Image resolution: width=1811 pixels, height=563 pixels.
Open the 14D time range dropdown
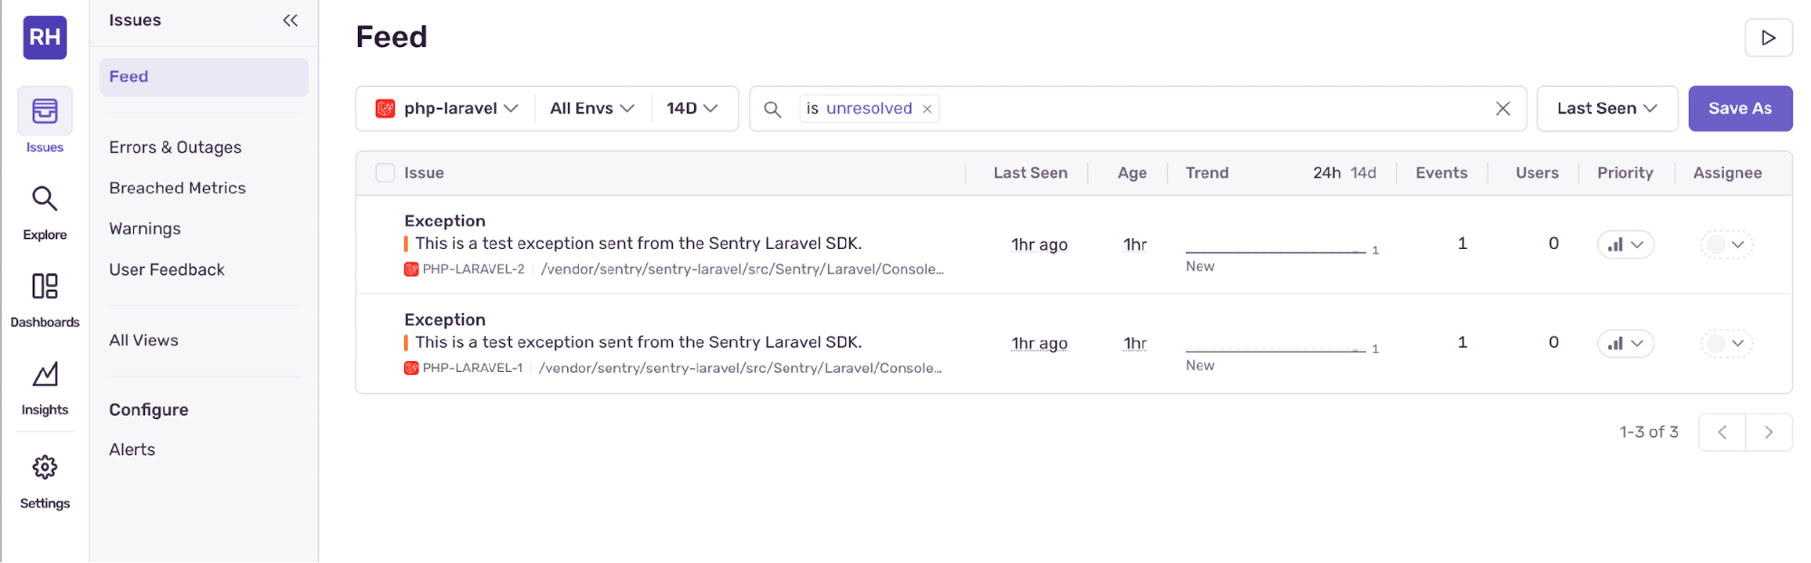[x=692, y=109]
